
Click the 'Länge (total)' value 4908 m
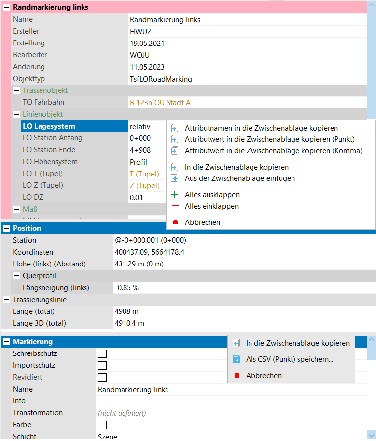click(x=126, y=311)
